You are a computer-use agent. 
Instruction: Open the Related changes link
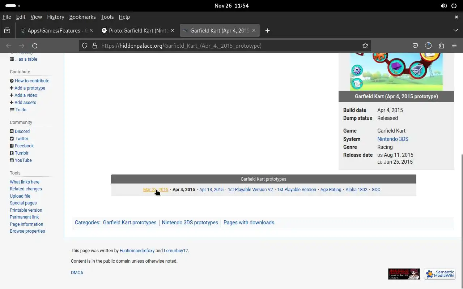[x=26, y=189]
